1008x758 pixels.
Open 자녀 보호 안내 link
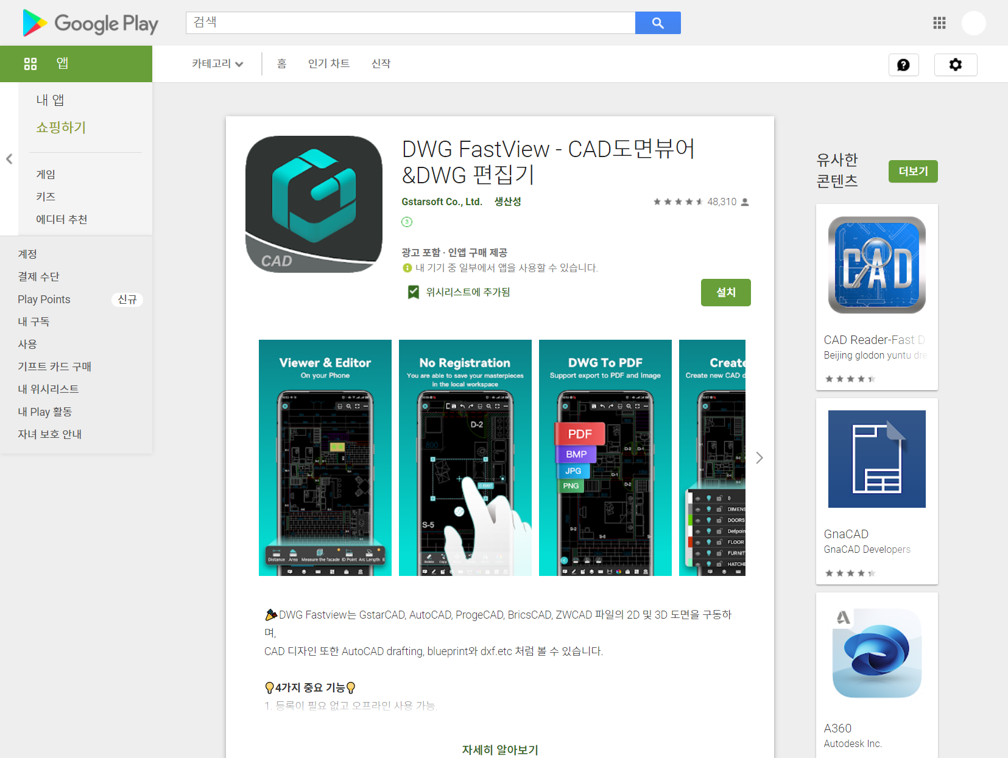(49, 434)
